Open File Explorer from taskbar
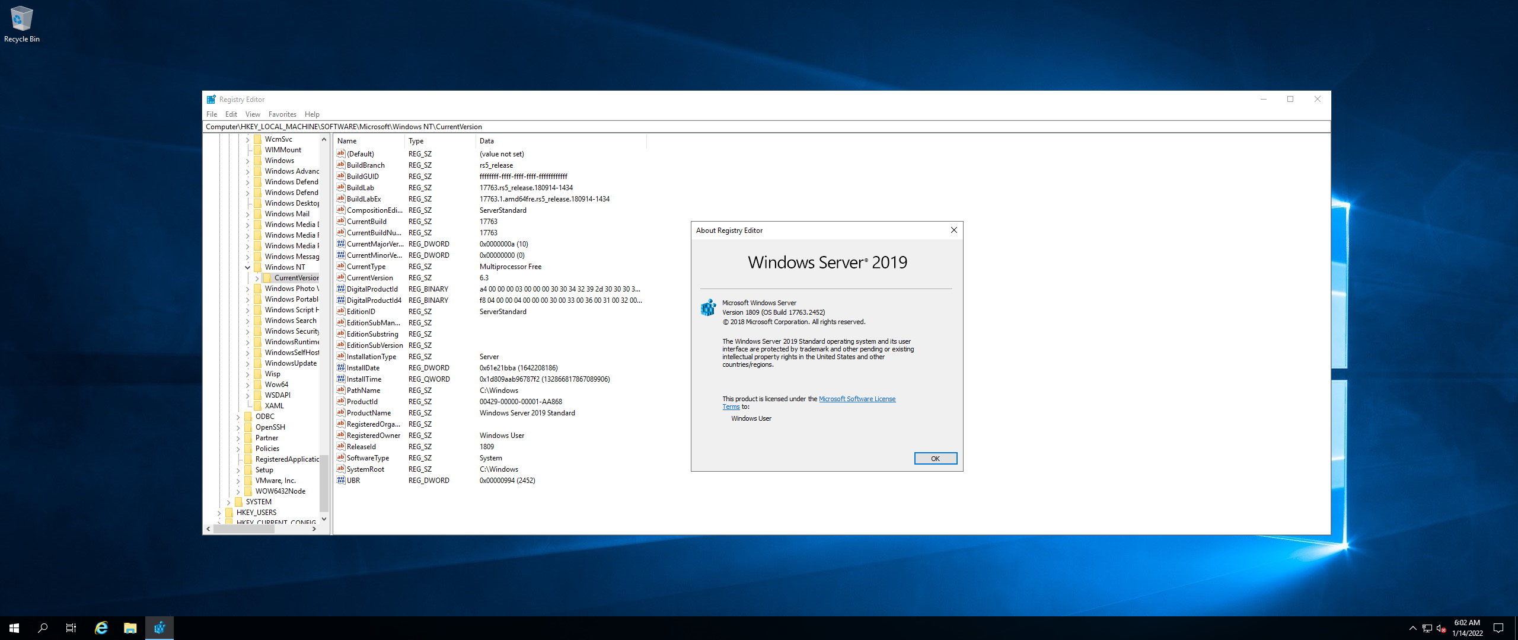The height and width of the screenshot is (640, 1518). coord(130,628)
